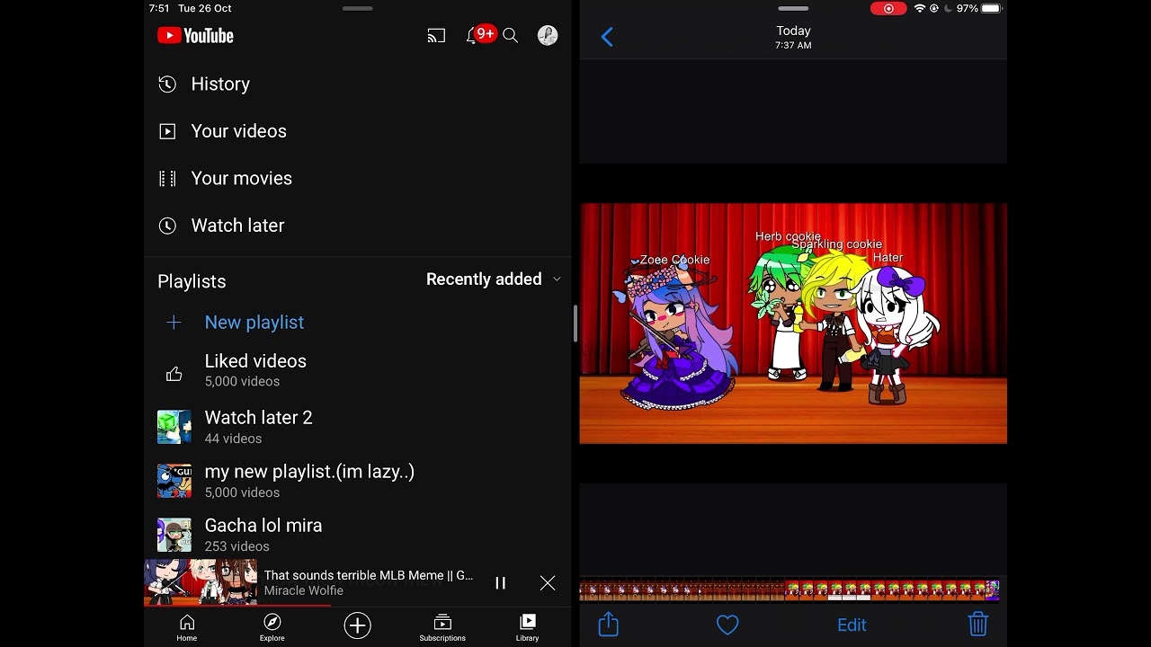Open Gacha lol mira playlist
The width and height of the screenshot is (1151, 647).
(x=357, y=535)
